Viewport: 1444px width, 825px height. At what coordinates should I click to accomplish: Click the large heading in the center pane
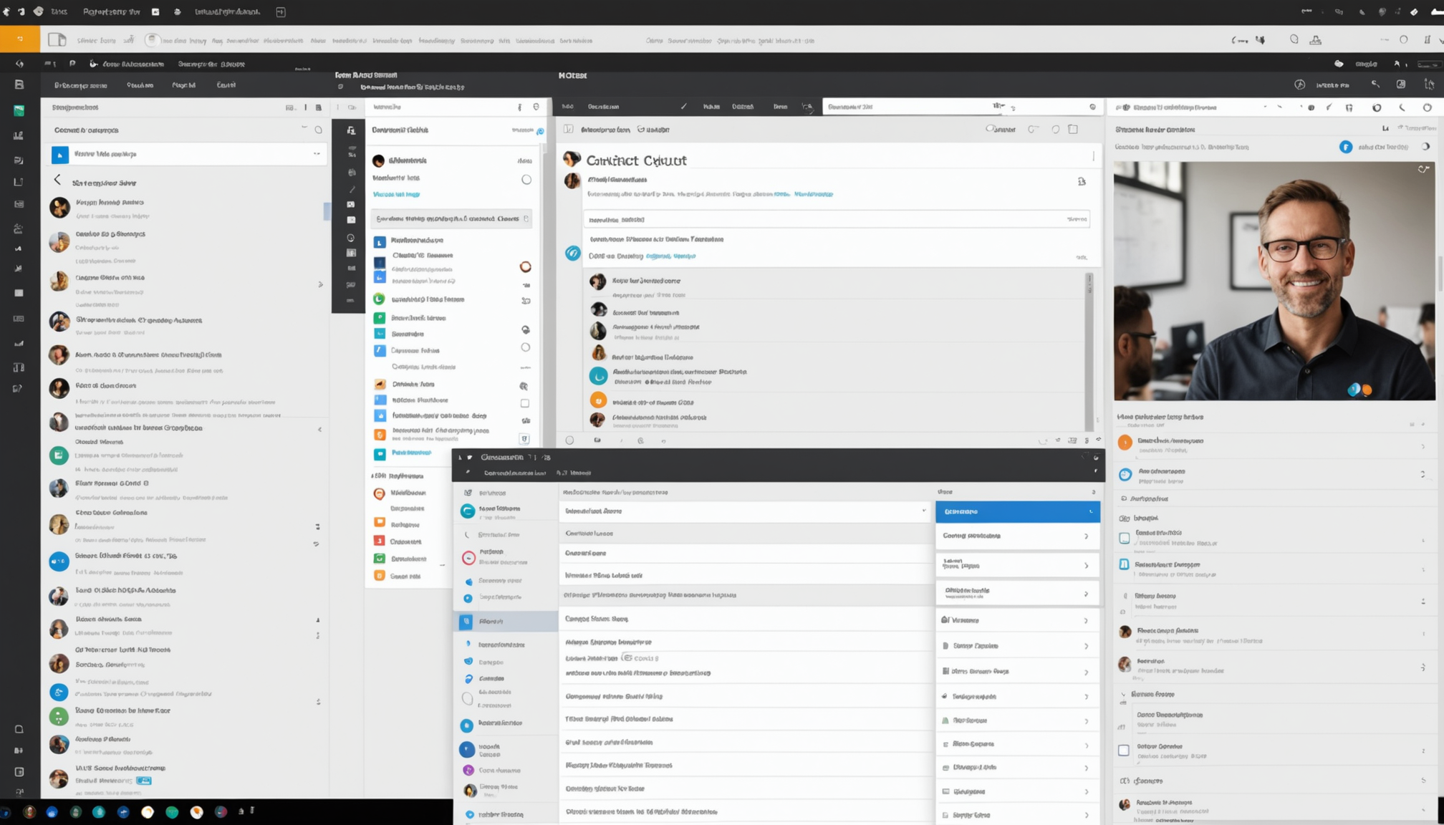click(636, 160)
